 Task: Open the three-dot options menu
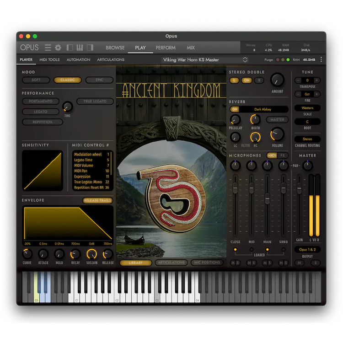click(x=321, y=59)
